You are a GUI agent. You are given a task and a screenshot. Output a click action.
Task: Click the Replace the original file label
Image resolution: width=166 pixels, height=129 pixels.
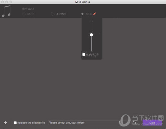tap(31, 123)
